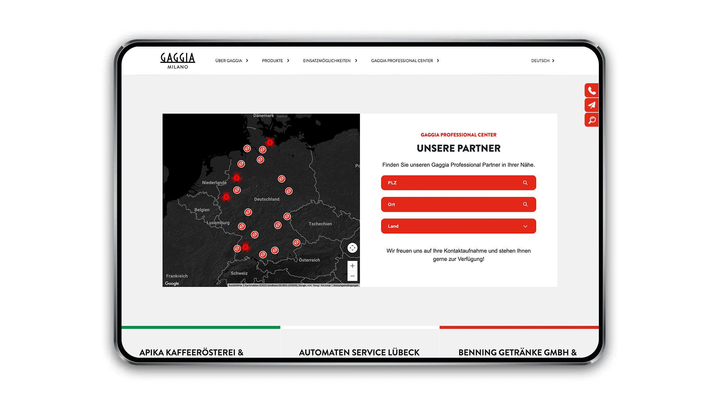Open the Apika Kaffeerösterei partner card
Screen dimensions: 720x405
(191, 352)
